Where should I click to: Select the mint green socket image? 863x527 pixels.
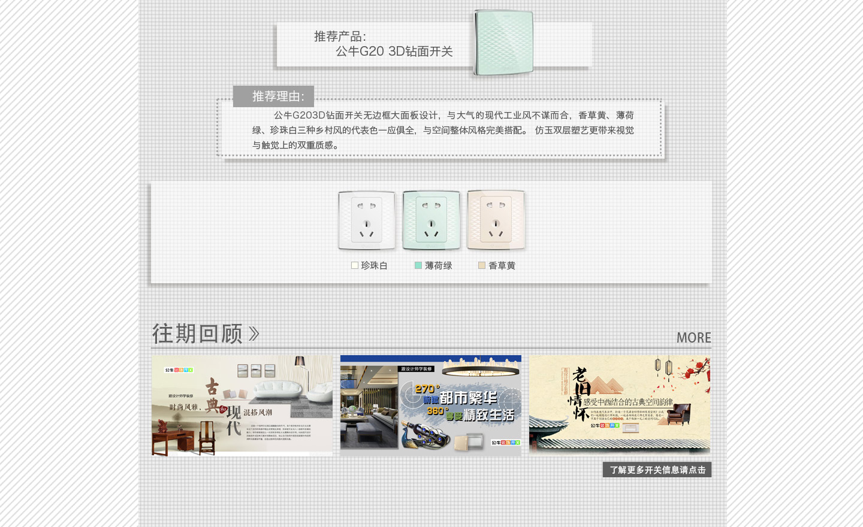coord(431,220)
